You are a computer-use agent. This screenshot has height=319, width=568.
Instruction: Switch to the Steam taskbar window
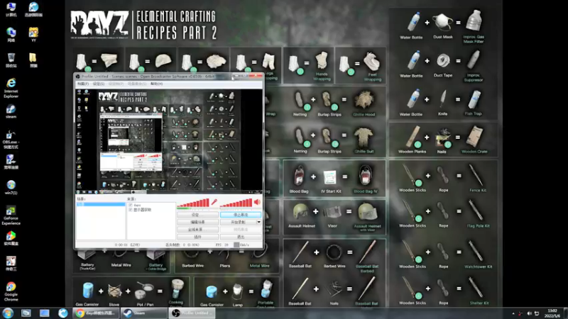(144, 313)
